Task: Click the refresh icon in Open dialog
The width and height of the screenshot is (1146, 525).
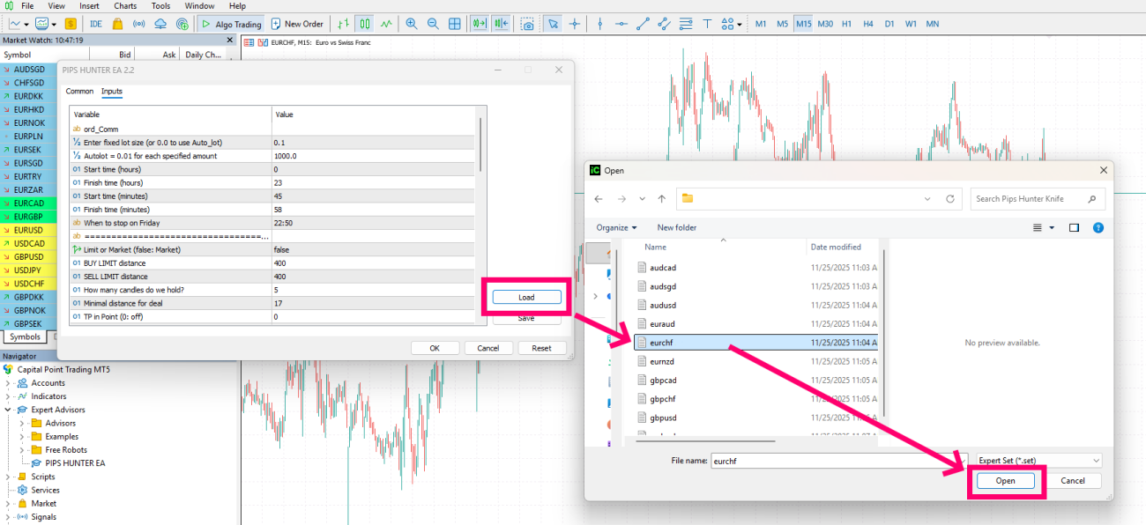Action: 949,198
